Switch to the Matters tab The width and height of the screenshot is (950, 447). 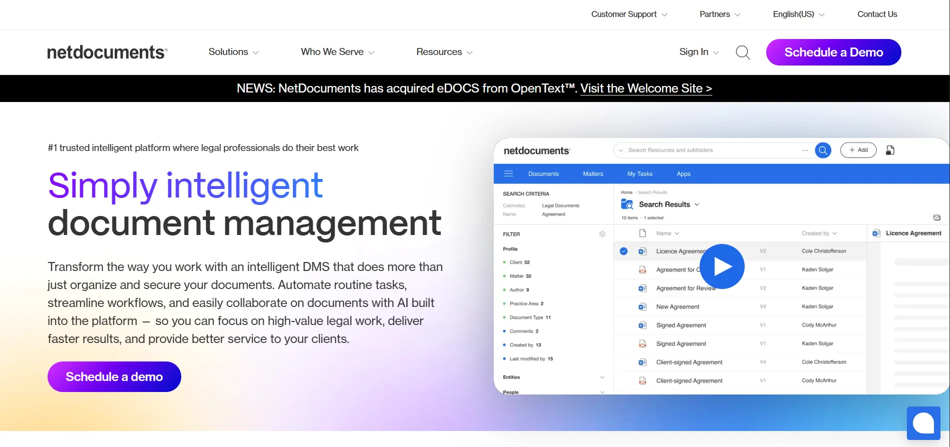pos(593,173)
